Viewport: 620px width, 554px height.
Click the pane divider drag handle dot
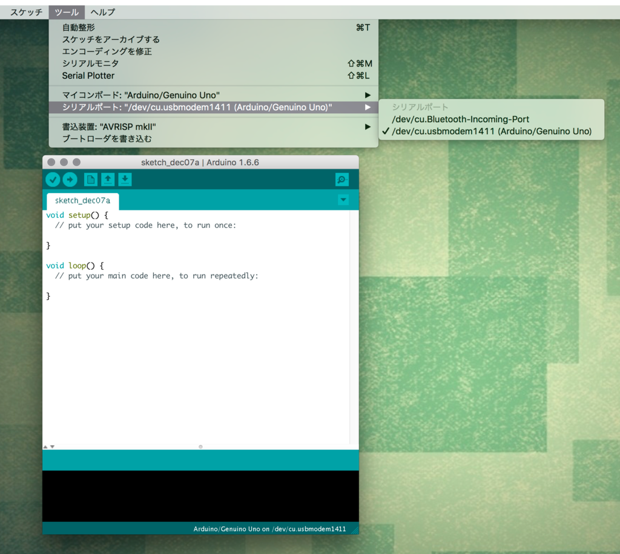[200, 446]
